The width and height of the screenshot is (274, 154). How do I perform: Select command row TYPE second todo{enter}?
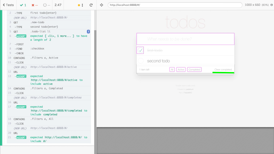[x=49, y=27]
